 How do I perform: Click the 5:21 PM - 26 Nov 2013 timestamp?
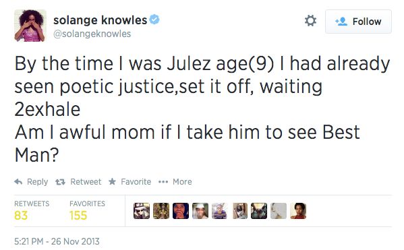(57, 241)
